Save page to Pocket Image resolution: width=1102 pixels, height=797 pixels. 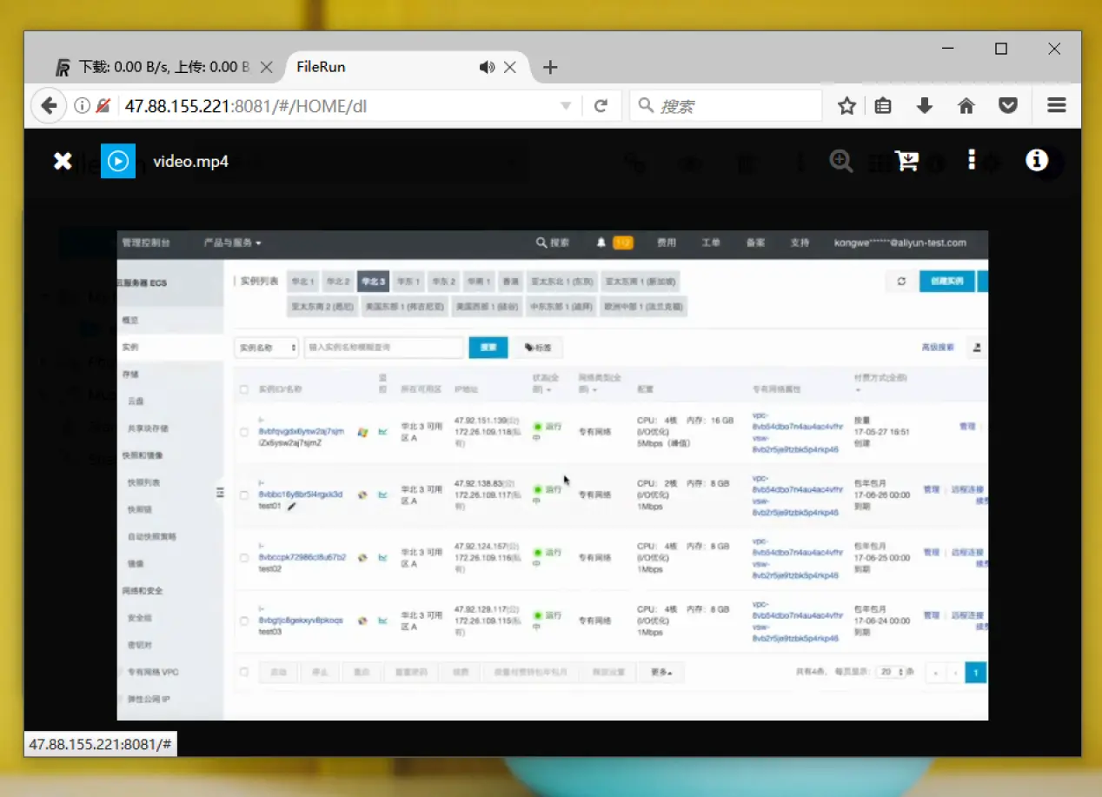[x=1007, y=106]
